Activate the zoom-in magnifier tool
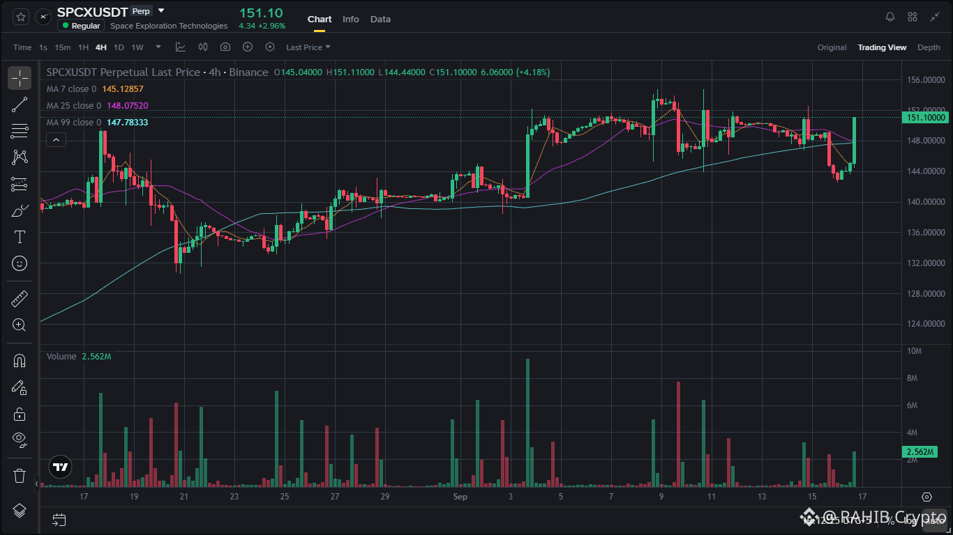This screenshot has width=953, height=535. [20, 325]
